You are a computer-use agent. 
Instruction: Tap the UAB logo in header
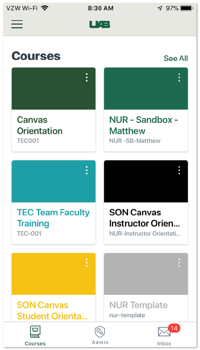point(100,24)
